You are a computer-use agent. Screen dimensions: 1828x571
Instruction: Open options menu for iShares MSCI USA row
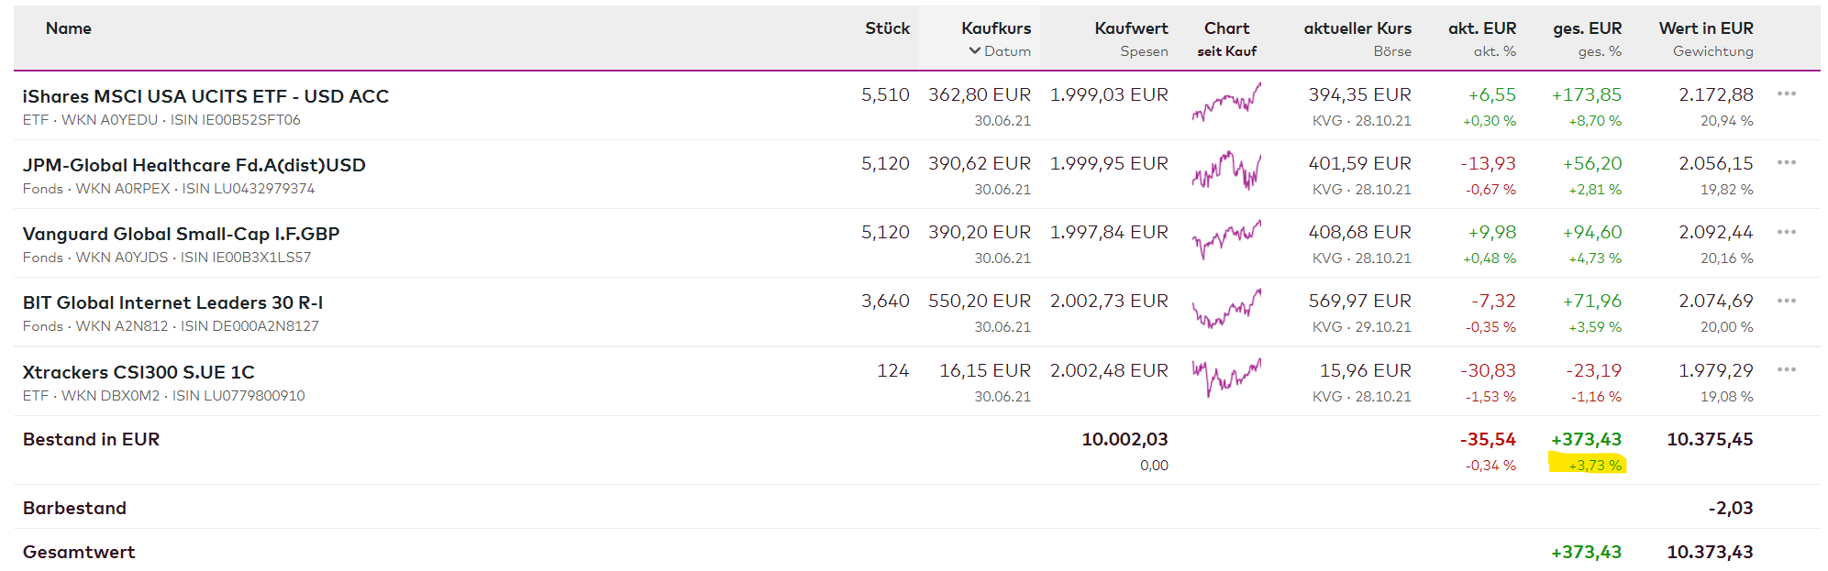pos(1786,93)
